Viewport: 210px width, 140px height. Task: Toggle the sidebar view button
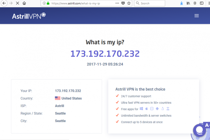pos(201,3)
